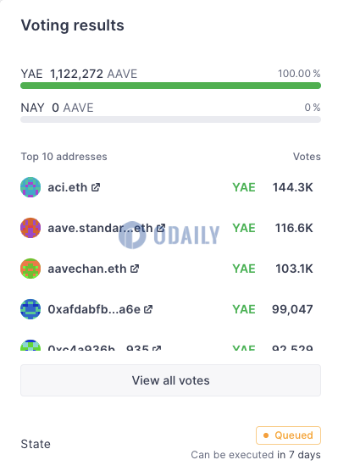The image size is (338, 471).
Task: Select the 99,047 votes value
Action: point(292,309)
